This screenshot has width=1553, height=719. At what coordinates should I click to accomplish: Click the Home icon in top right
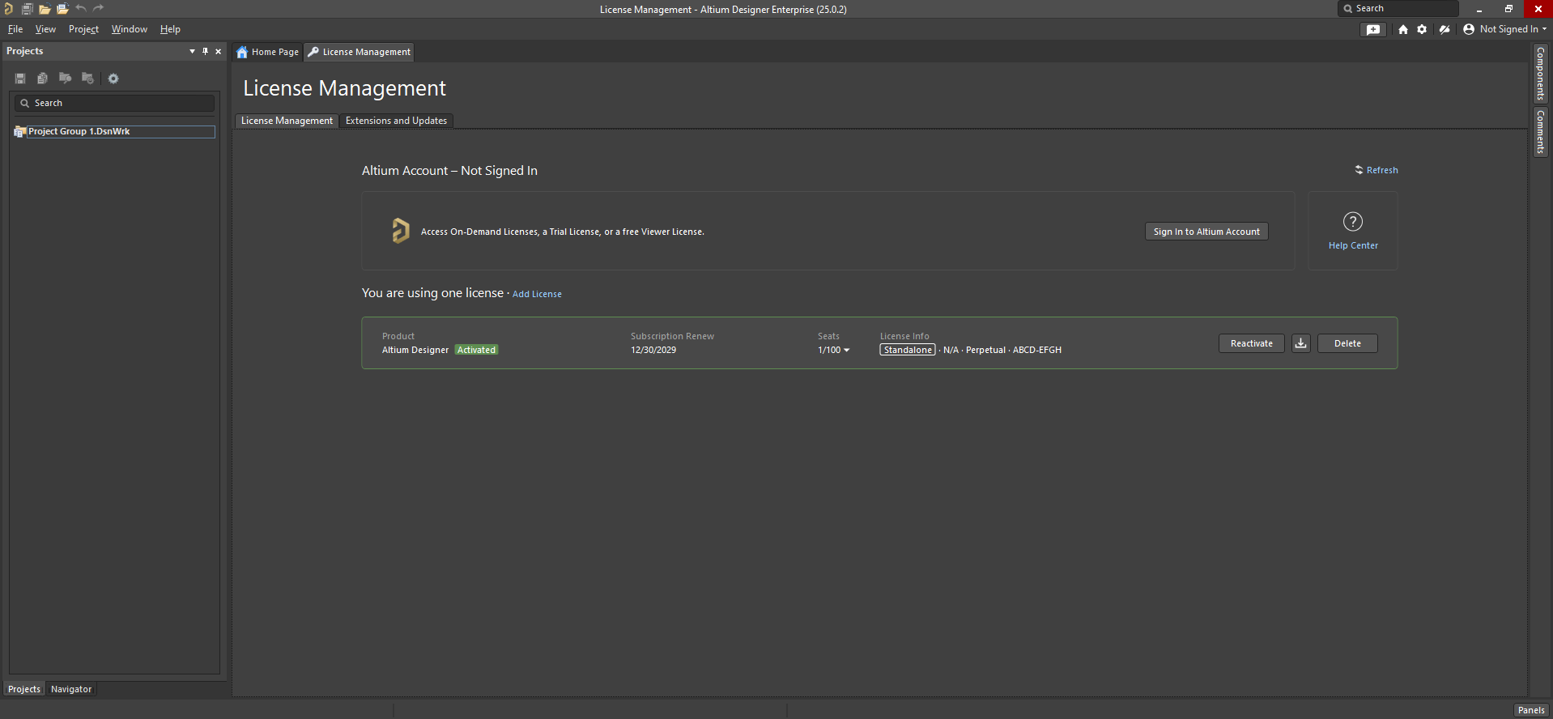pos(1402,29)
